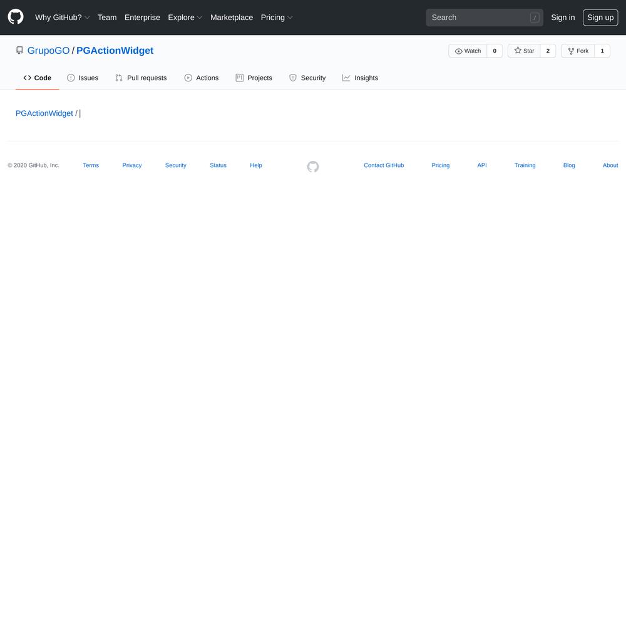Open the Actions tab
This screenshot has height=626, width=626.
point(201,78)
